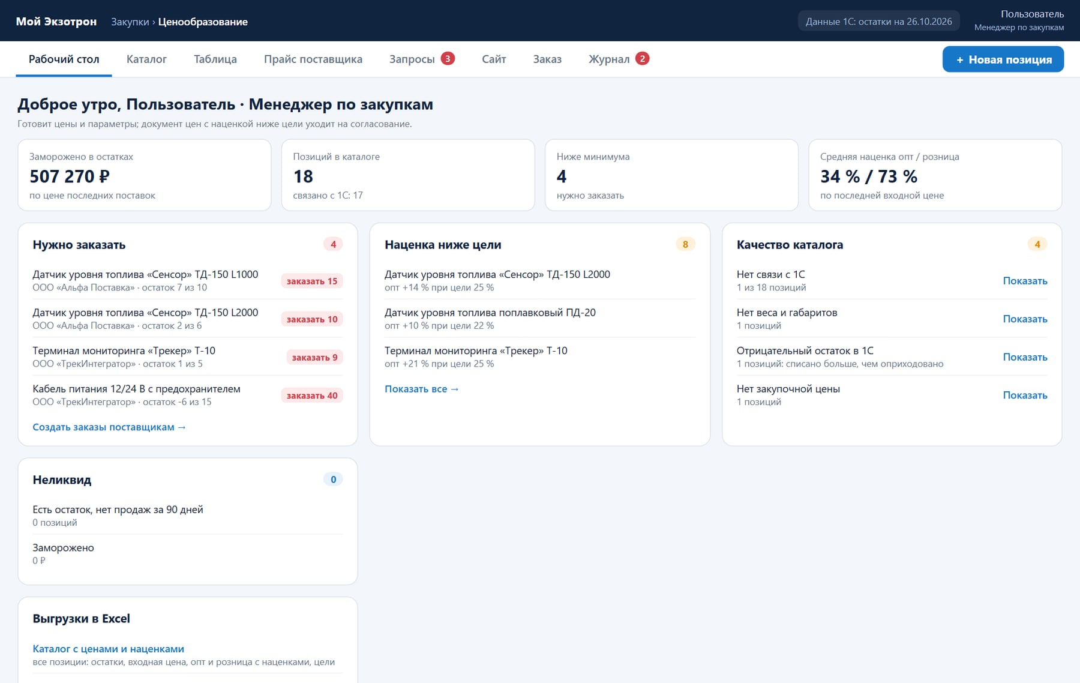Click the Данные 1С остатки date chip

[x=878, y=21]
